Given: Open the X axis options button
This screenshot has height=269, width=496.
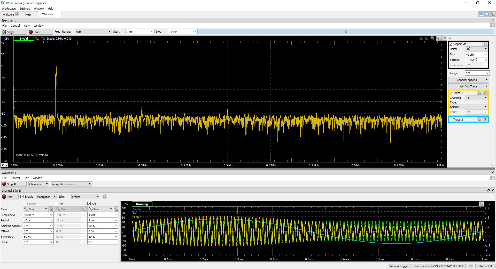Looking at the screenshot, I should (5, 165).
